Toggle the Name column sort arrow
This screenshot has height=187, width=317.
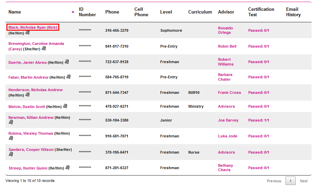[x=73, y=12]
